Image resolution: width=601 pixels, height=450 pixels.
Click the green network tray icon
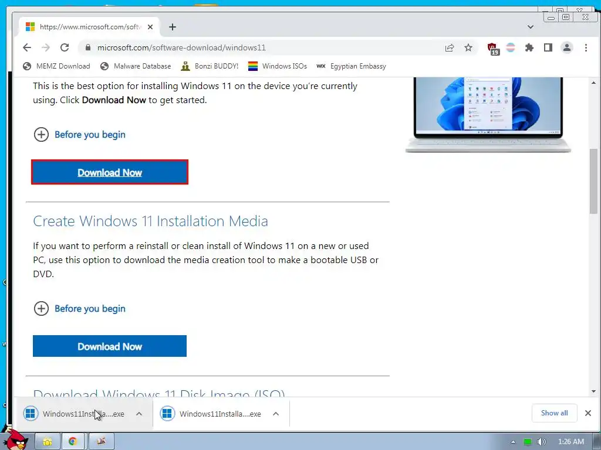click(x=528, y=442)
